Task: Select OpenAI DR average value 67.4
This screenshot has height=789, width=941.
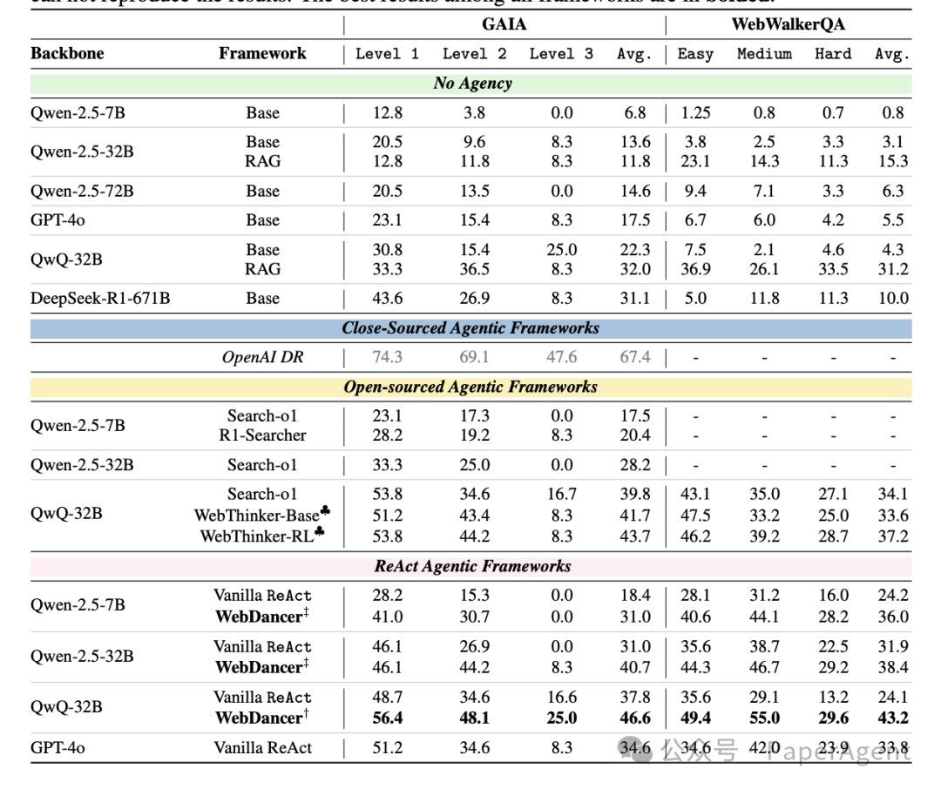Action: click(x=635, y=357)
